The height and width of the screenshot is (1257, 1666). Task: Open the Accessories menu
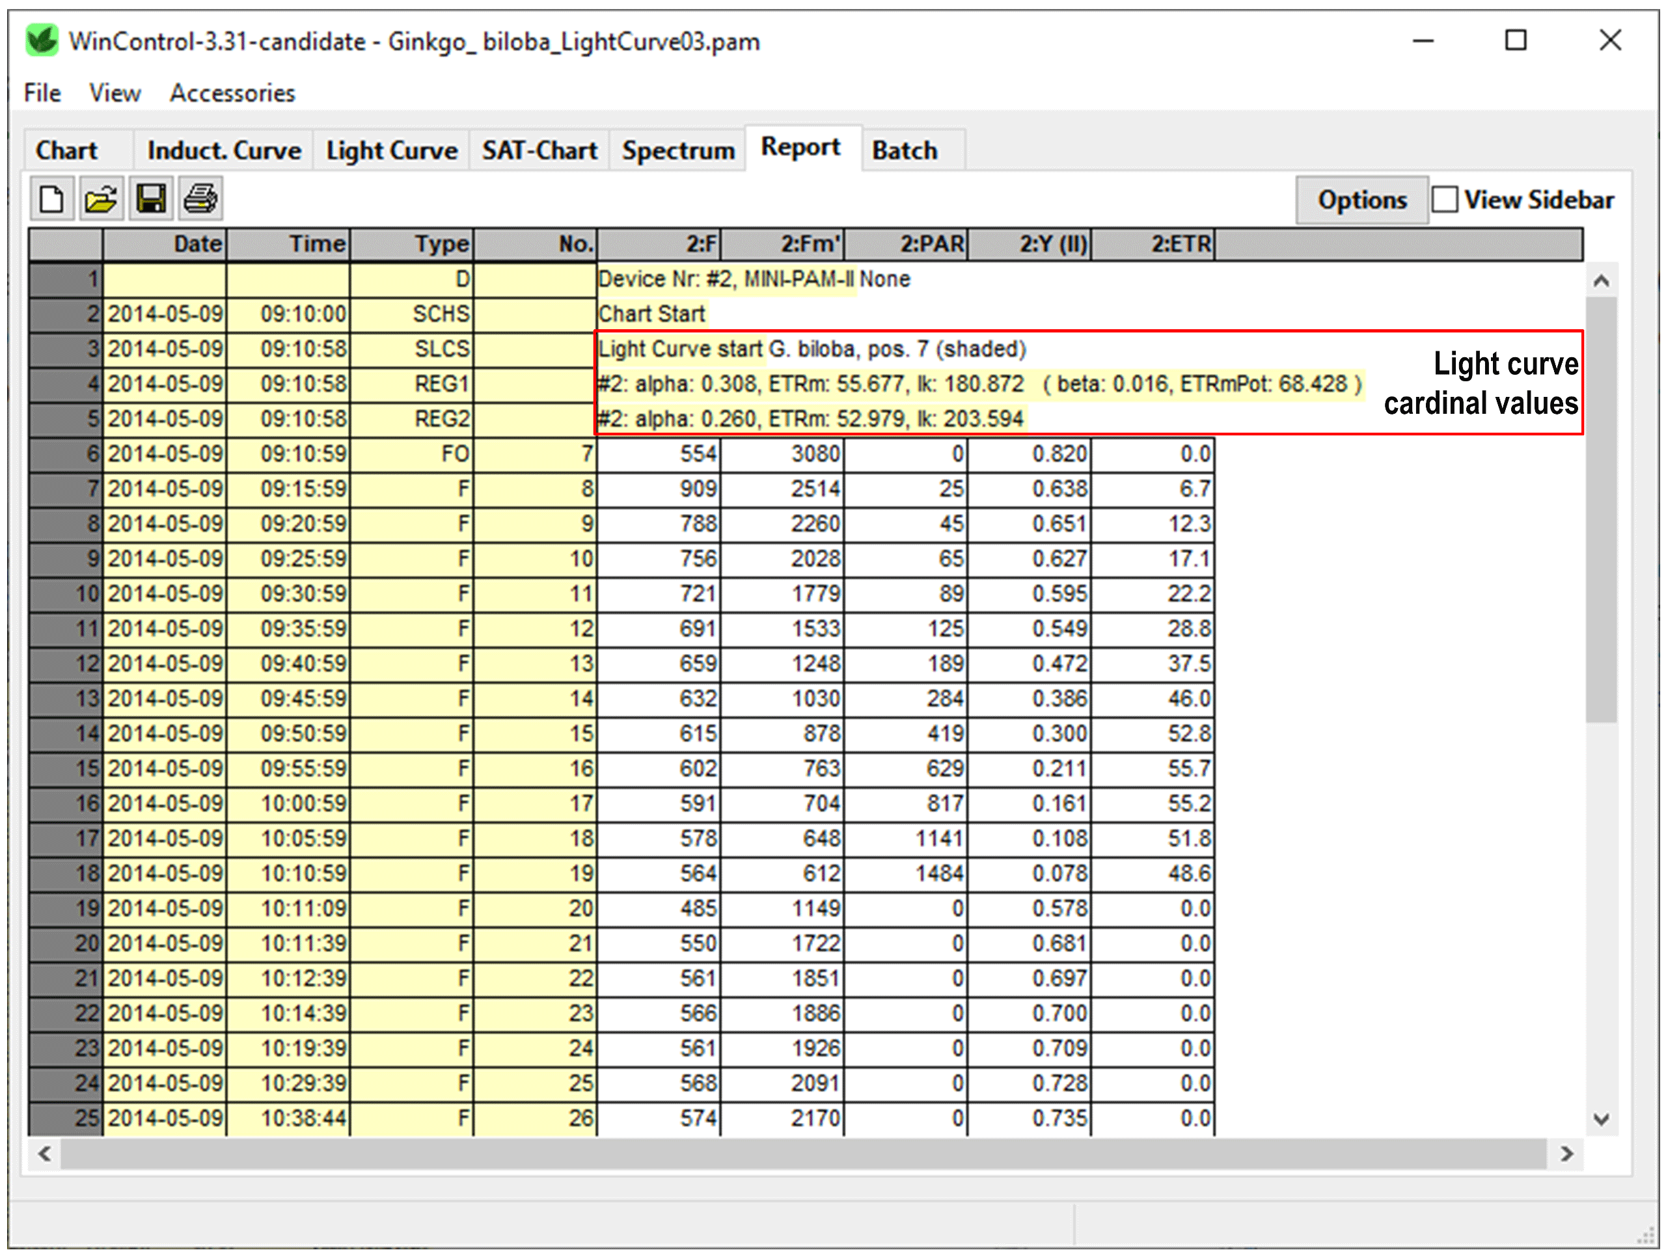click(x=232, y=92)
